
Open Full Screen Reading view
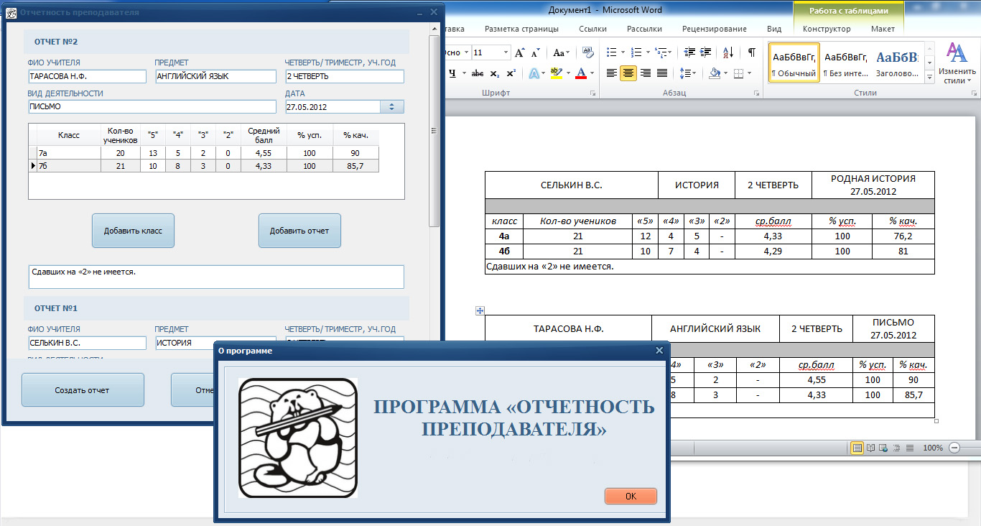point(870,448)
